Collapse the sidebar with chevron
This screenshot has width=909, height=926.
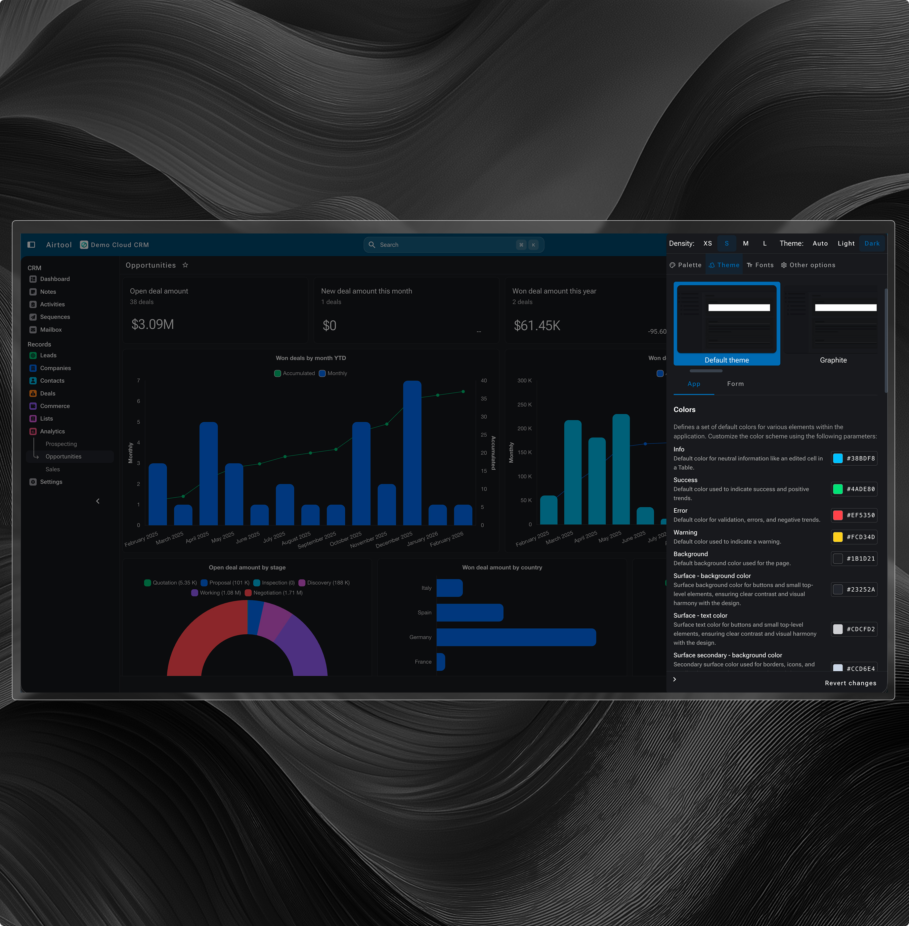tap(98, 501)
